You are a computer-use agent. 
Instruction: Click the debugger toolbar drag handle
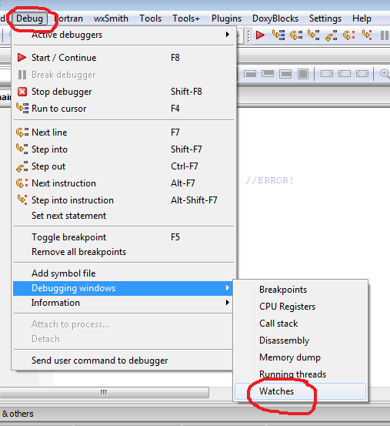[x=248, y=35]
